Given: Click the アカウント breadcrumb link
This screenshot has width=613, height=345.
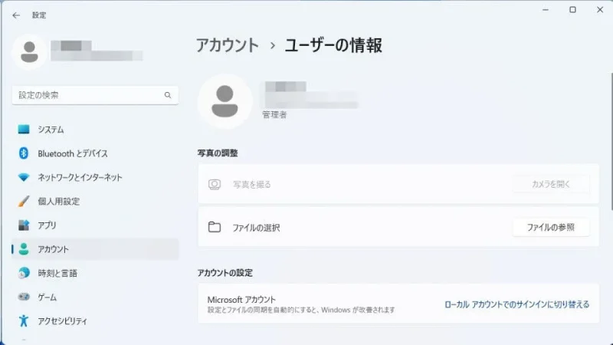Looking at the screenshot, I should pos(227,45).
